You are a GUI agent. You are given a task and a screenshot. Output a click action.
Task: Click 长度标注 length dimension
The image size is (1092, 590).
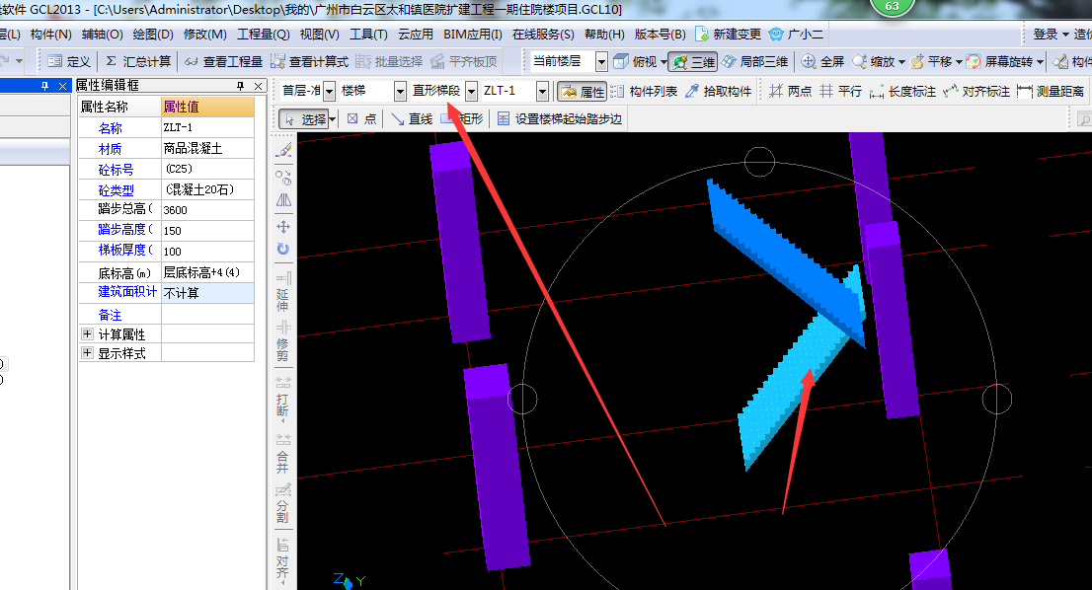(x=902, y=91)
